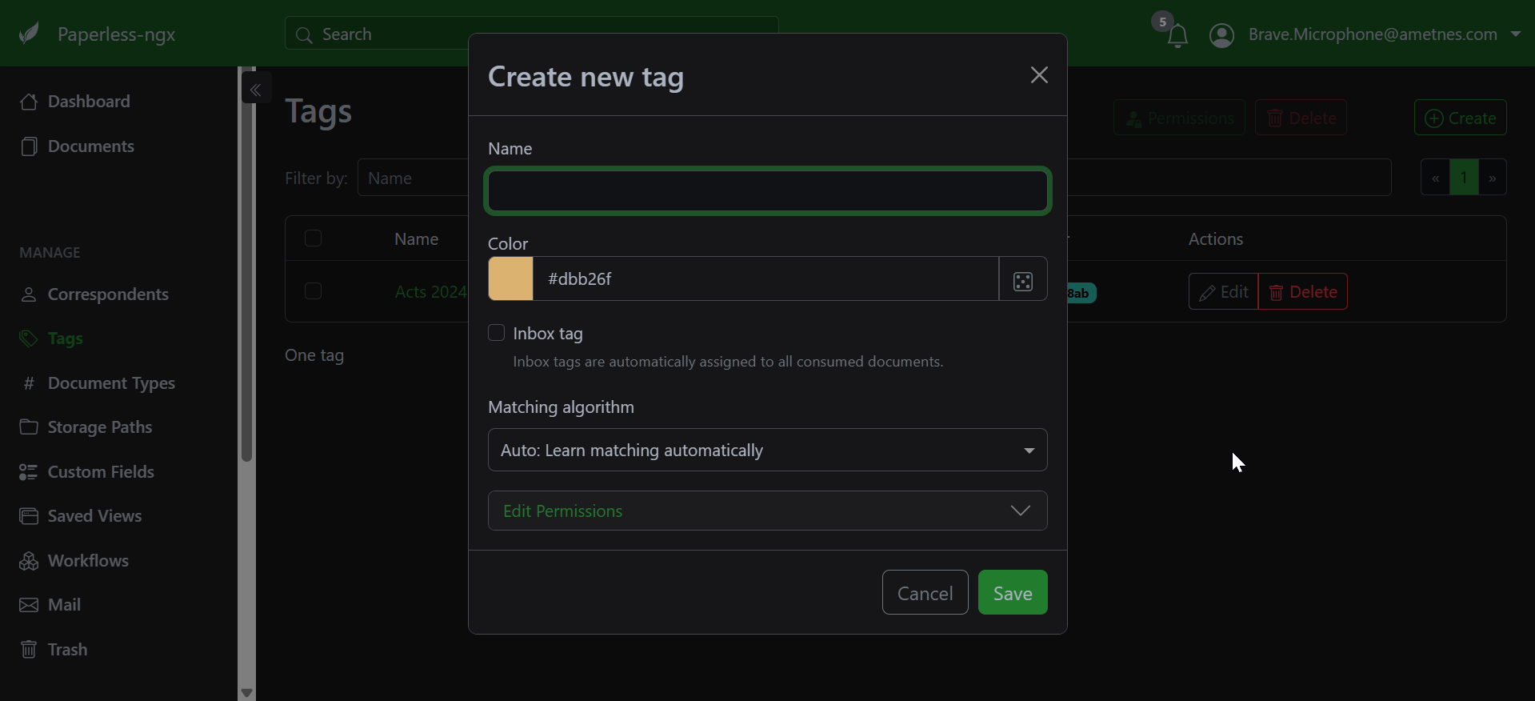Collapse the sidebar with double-chevron icon
1535x701 pixels.
tap(256, 90)
